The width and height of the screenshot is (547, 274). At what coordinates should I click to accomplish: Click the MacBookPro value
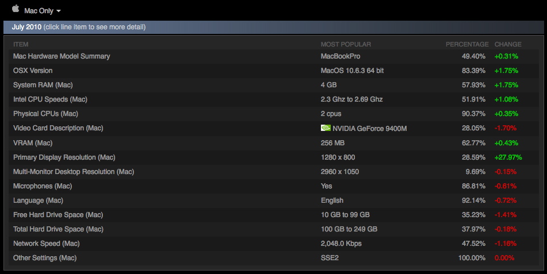[341, 56]
